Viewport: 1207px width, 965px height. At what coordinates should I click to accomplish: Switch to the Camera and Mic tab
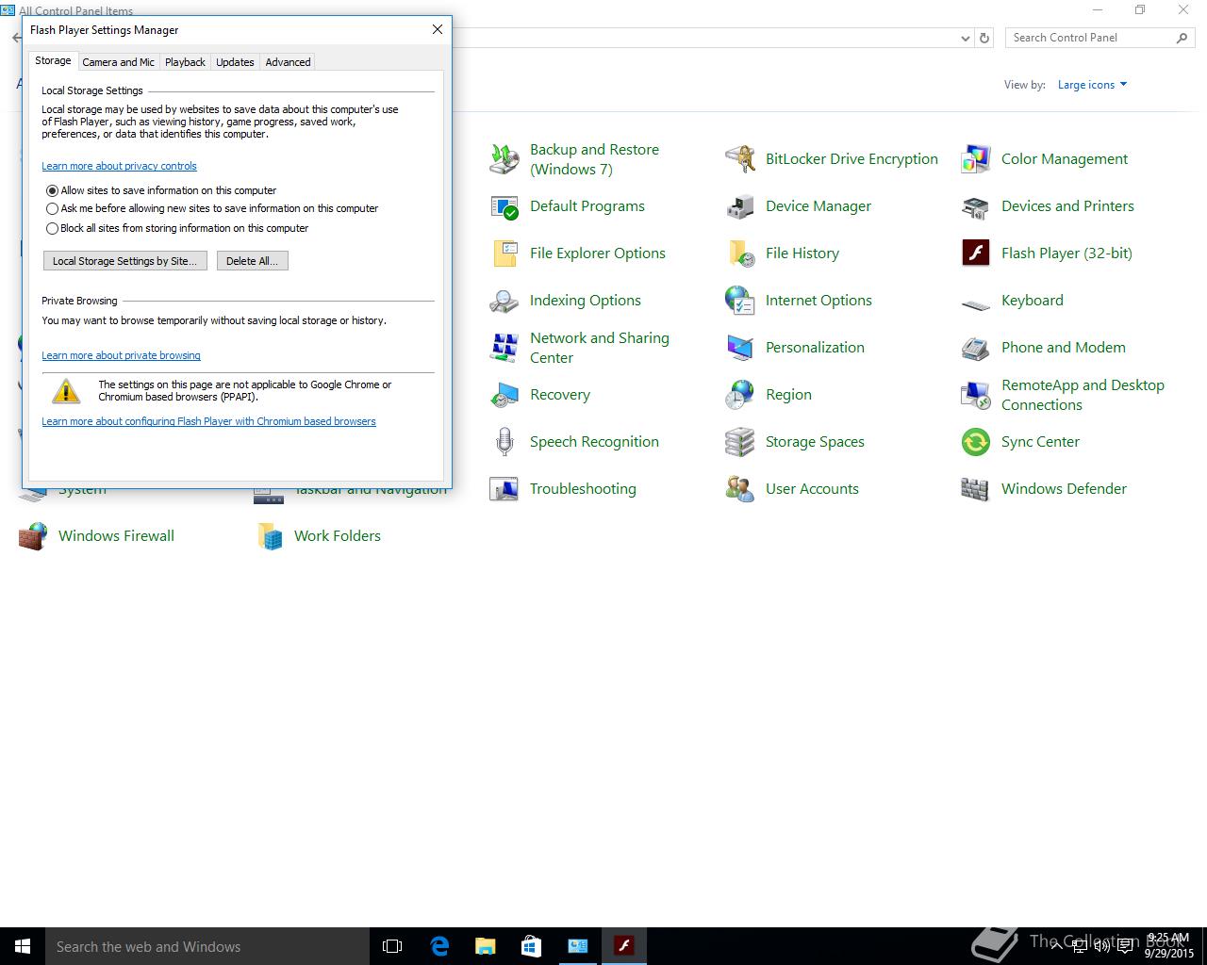click(118, 62)
